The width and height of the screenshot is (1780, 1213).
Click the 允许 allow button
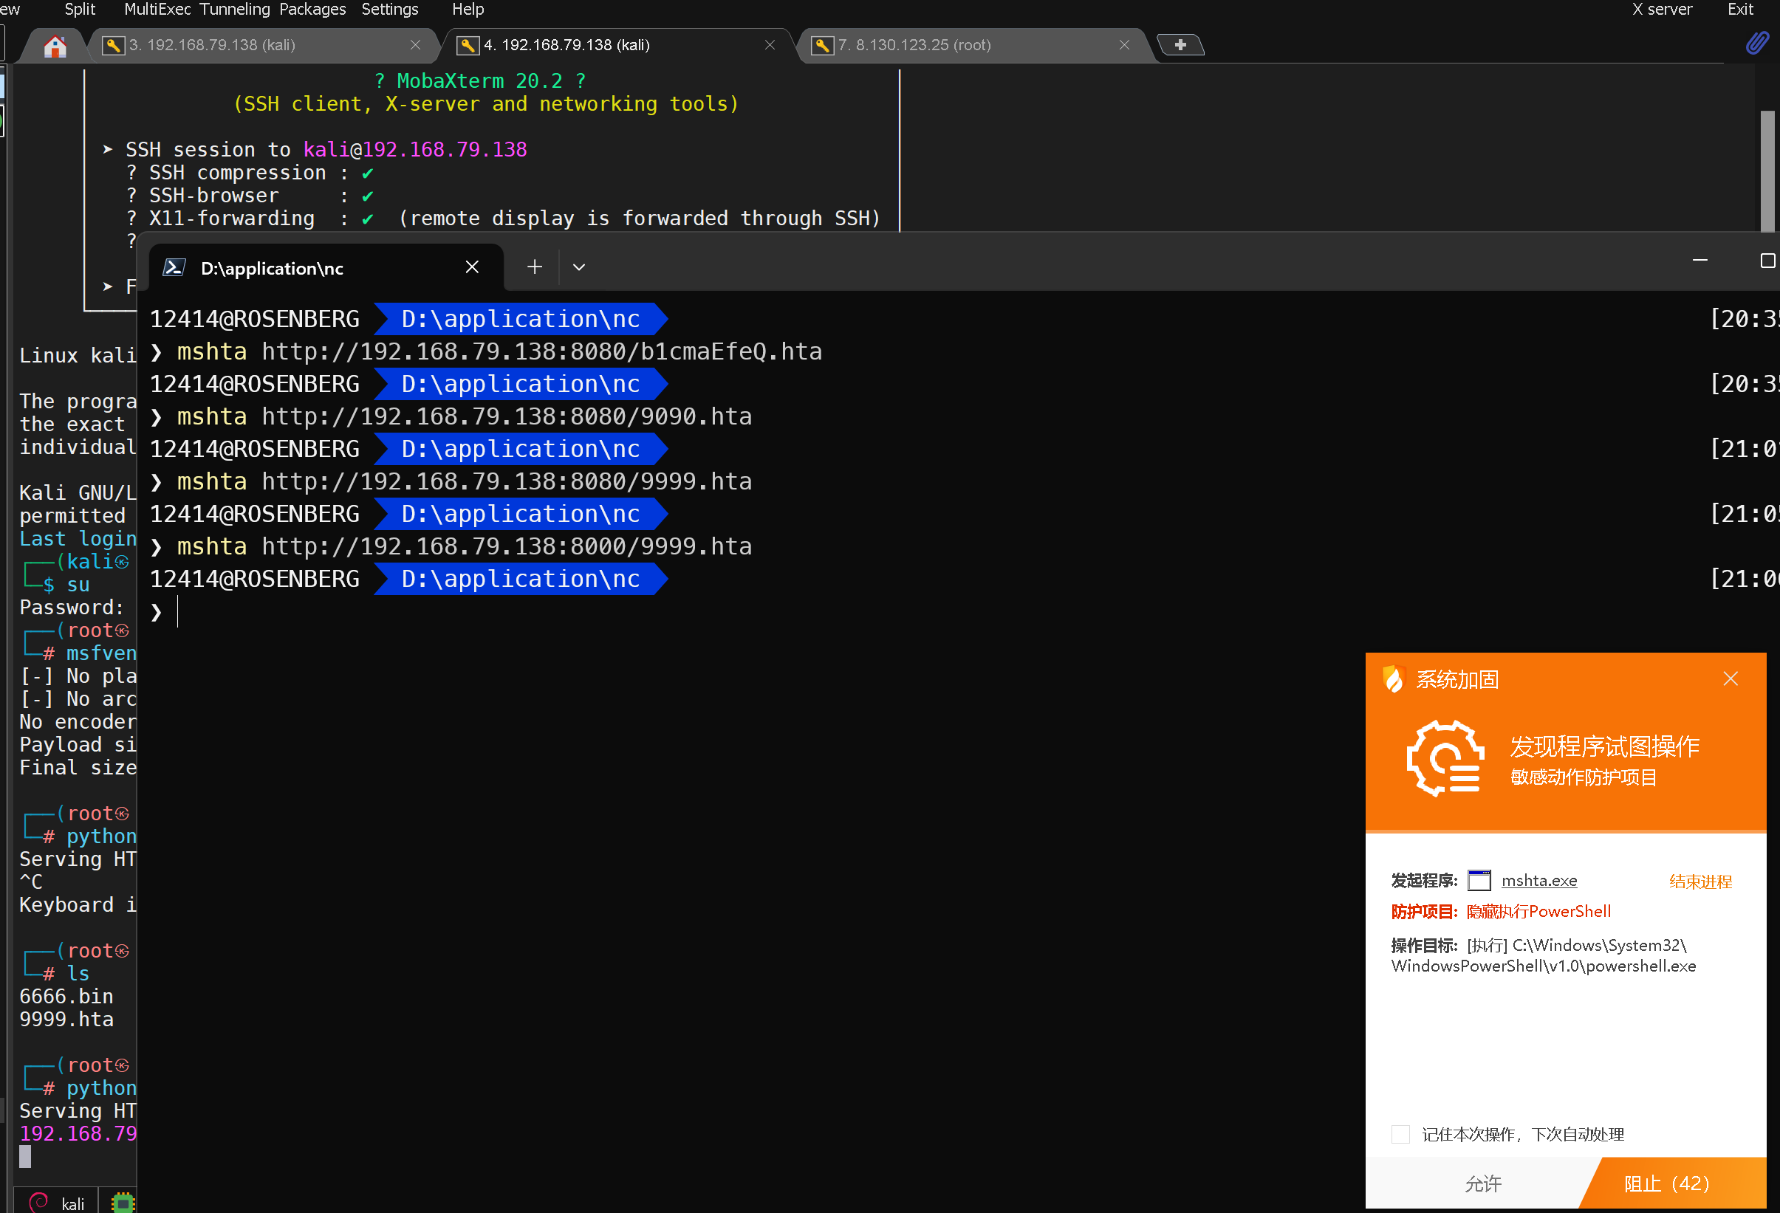[1482, 1183]
